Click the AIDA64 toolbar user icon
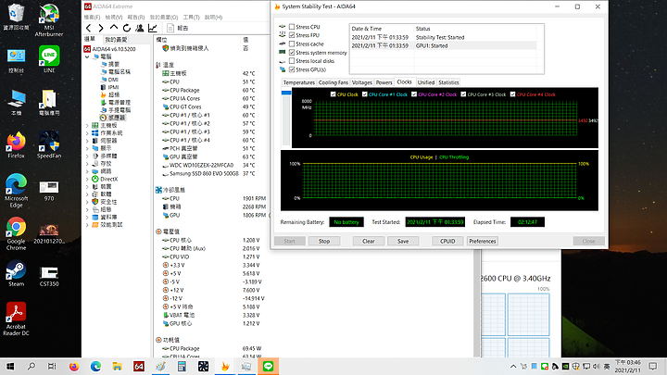Viewport: 667px width, 375px height. (x=140, y=28)
